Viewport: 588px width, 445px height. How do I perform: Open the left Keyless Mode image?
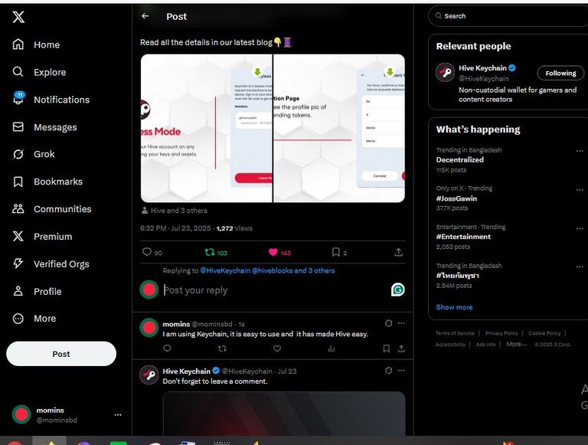[206, 129]
